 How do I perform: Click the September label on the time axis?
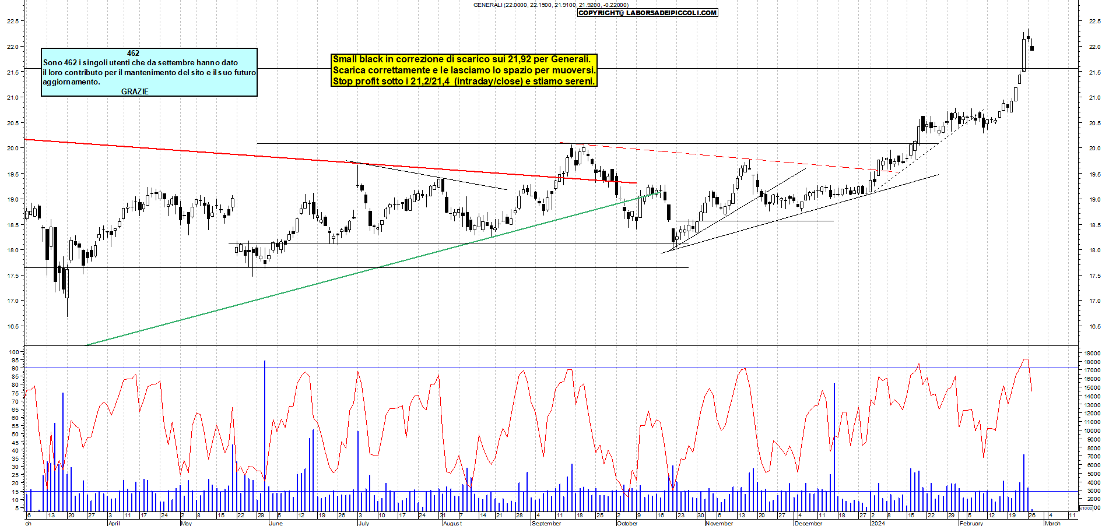(x=546, y=523)
